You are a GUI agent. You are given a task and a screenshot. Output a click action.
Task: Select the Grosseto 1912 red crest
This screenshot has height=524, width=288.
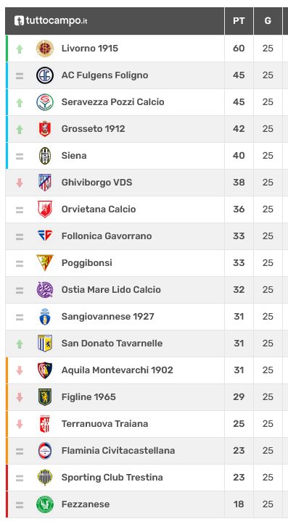pyautogui.click(x=45, y=129)
